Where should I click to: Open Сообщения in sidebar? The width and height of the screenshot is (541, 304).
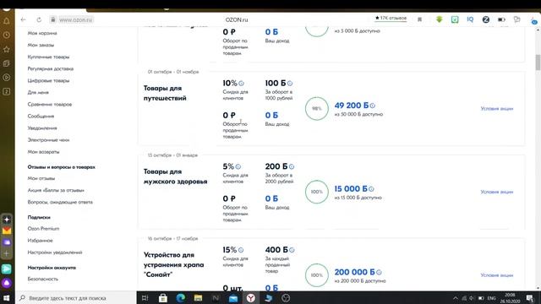[41, 117]
